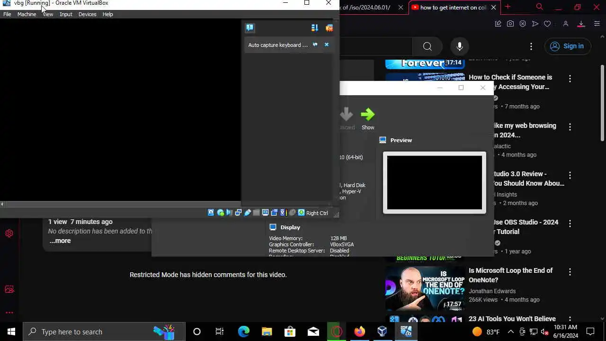
Task: Click the shared folders status icon in VM
Action: pyautogui.click(x=256, y=213)
